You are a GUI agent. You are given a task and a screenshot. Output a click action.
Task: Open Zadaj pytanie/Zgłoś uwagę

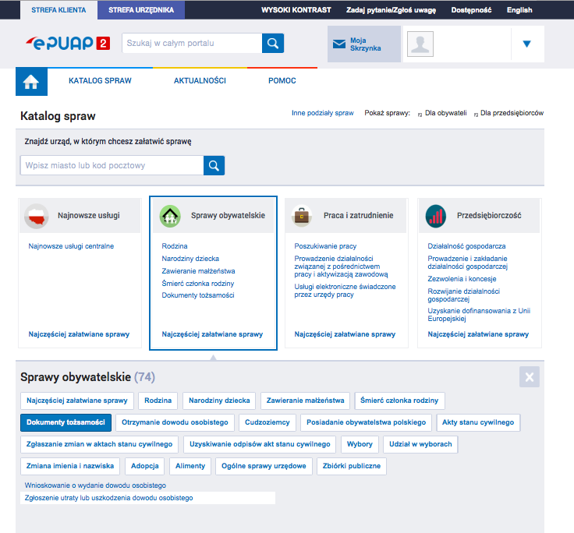[391, 10]
